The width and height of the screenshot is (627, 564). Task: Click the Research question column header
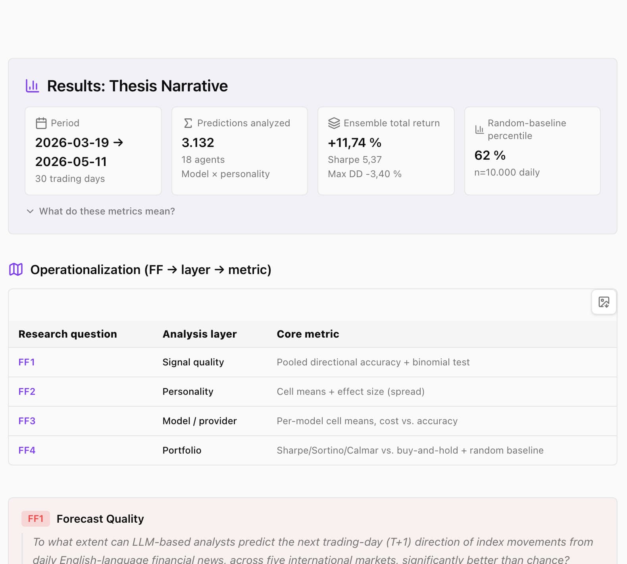tap(68, 334)
